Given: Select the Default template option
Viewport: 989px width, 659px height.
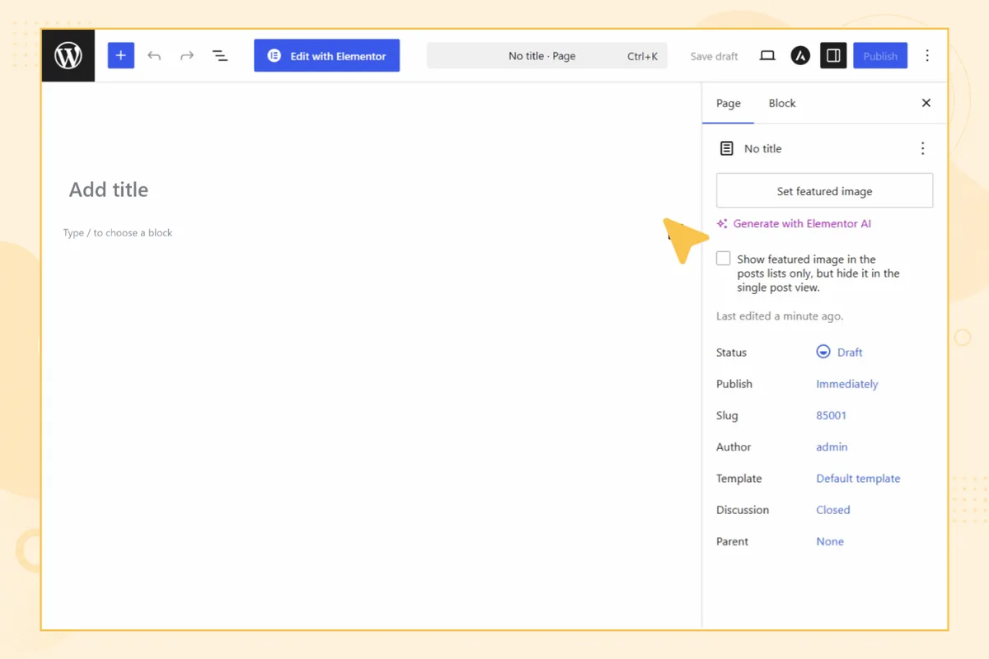Looking at the screenshot, I should pyautogui.click(x=858, y=479).
